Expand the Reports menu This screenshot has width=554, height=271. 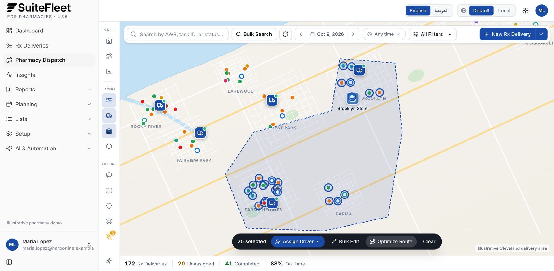point(49,90)
